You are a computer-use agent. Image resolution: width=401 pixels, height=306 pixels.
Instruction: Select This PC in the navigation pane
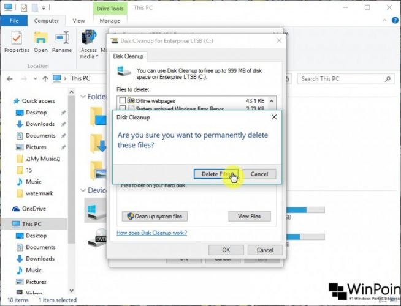point(31,224)
